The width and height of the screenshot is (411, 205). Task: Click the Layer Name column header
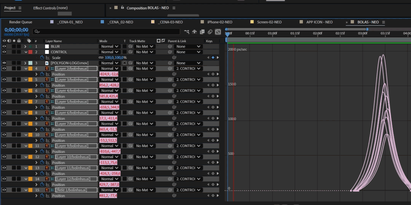point(54,41)
